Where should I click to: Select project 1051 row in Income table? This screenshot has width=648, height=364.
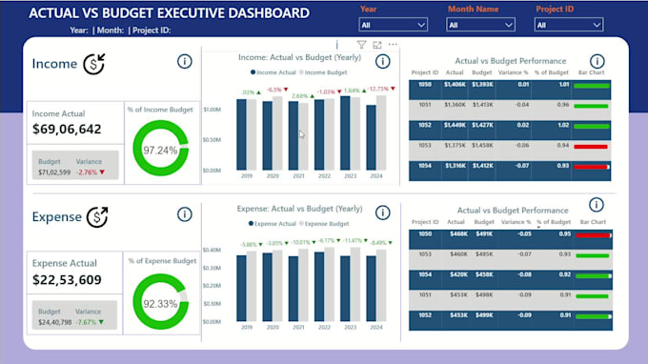(x=510, y=110)
